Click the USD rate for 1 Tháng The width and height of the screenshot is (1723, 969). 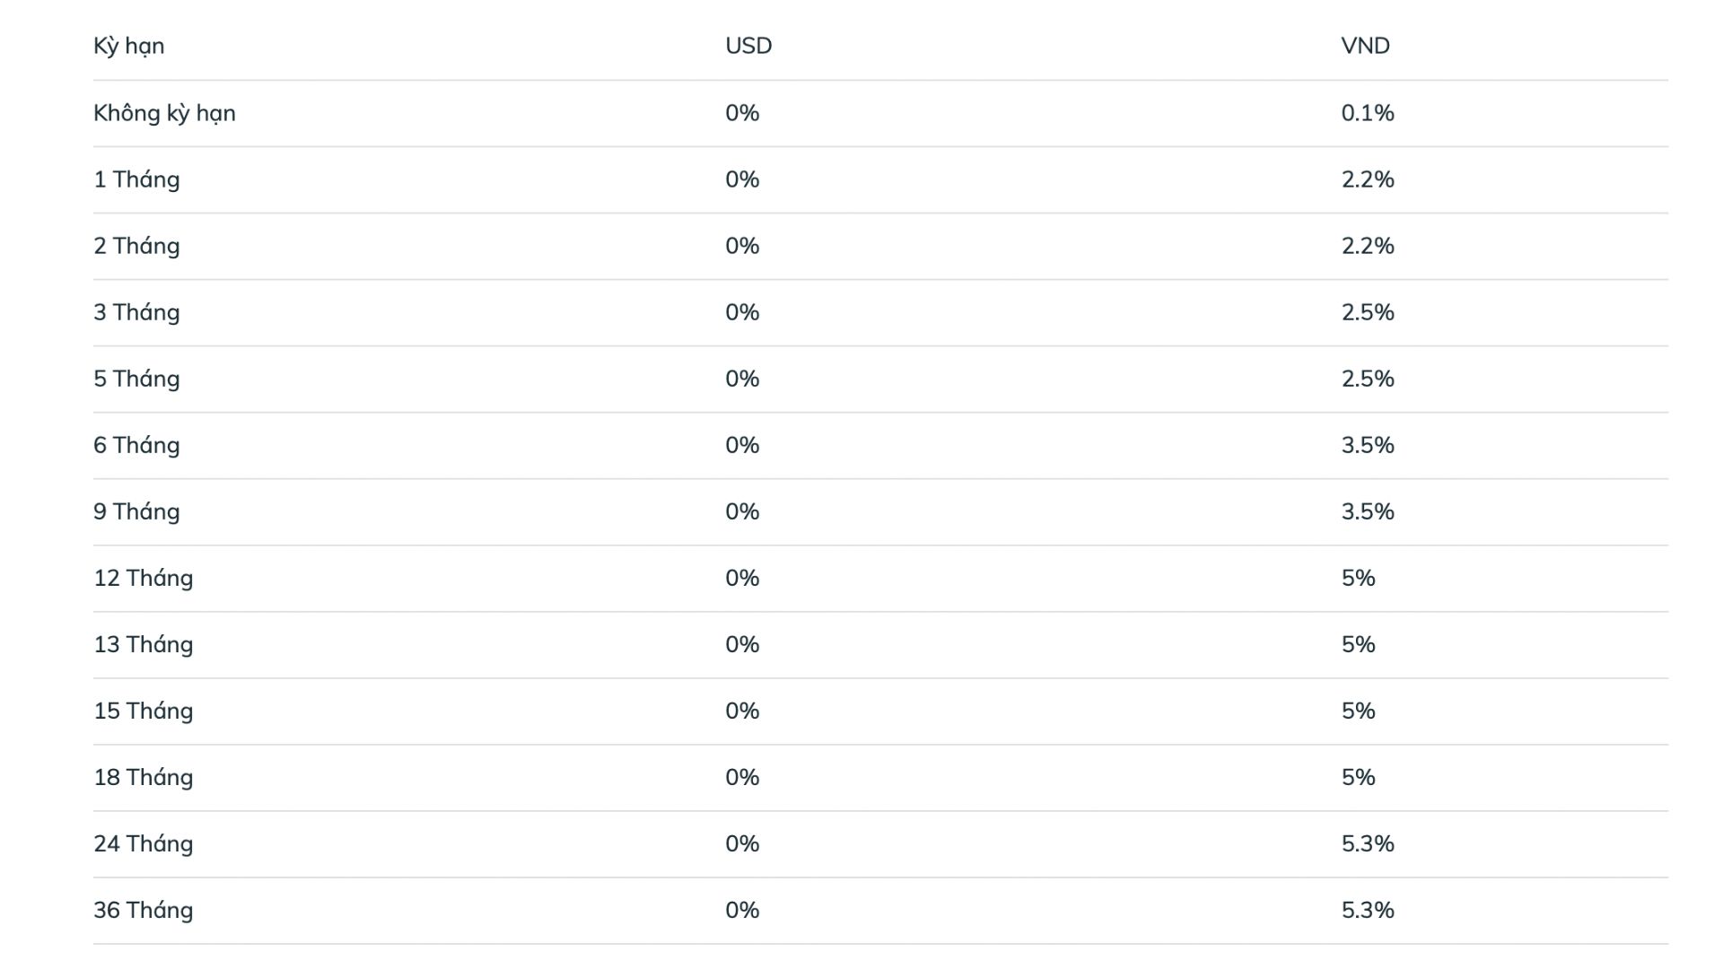pos(742,179)
